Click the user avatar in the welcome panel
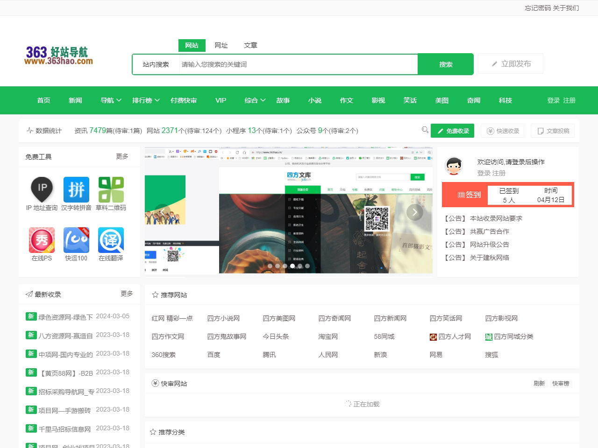This screenshot has width=598, height=448. 453,166
